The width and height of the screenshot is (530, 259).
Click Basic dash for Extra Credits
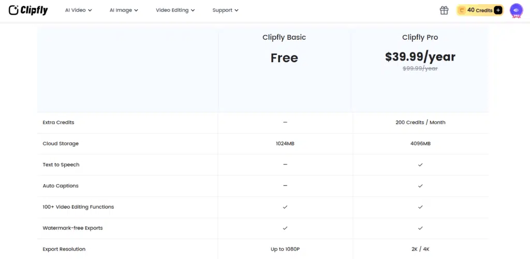tap(285, 122)
